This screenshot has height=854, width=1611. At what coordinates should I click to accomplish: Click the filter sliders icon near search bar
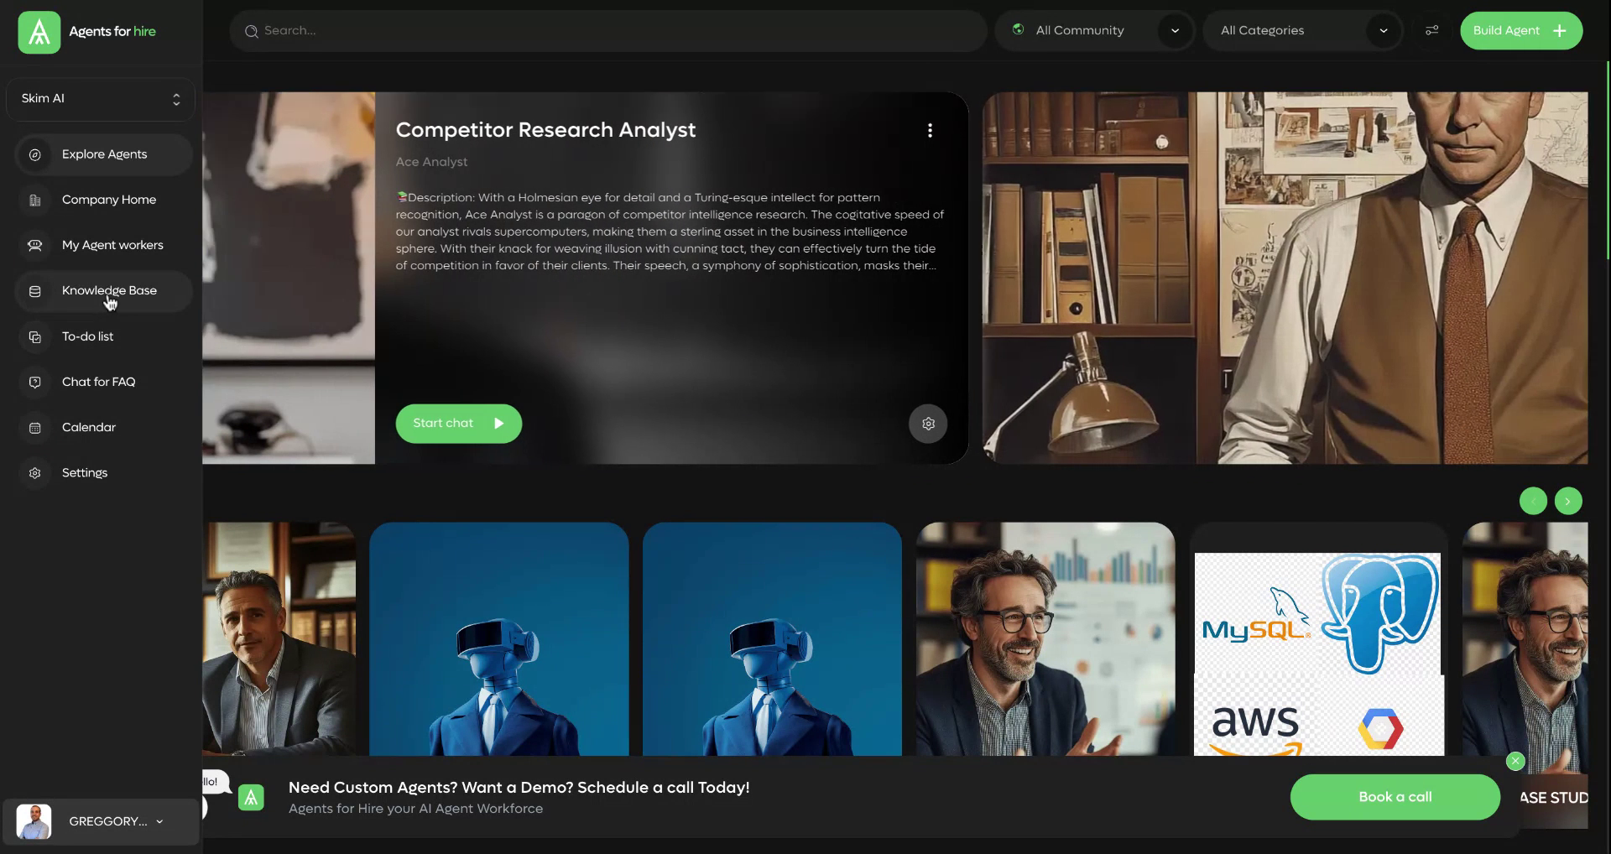pyautogui.click(x=1431, y=30)
